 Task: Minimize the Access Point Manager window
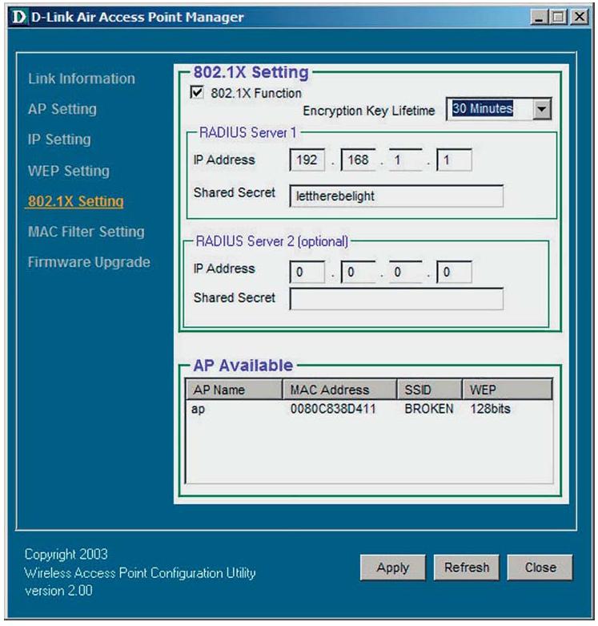tap(539, 17)
